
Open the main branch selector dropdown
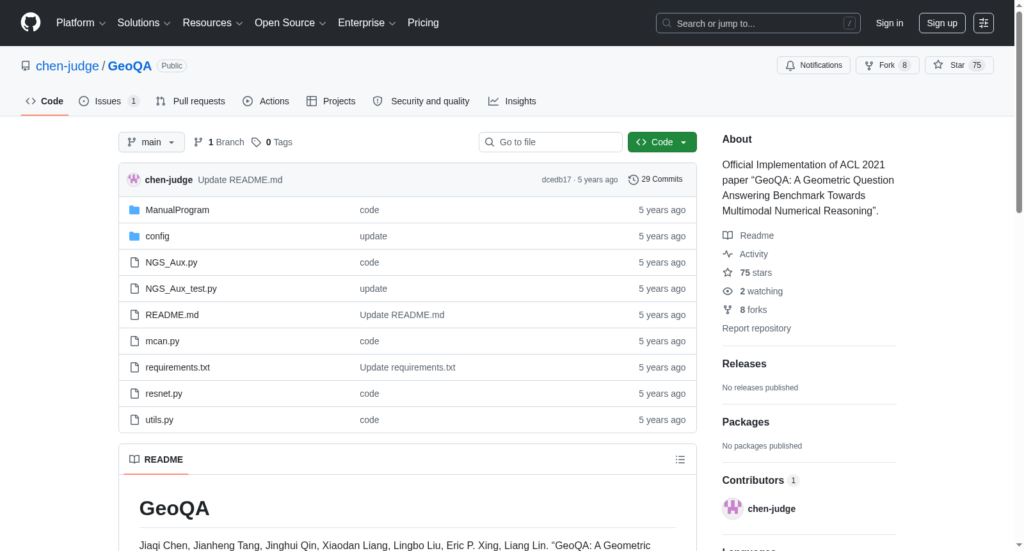[x=152, y=142]
